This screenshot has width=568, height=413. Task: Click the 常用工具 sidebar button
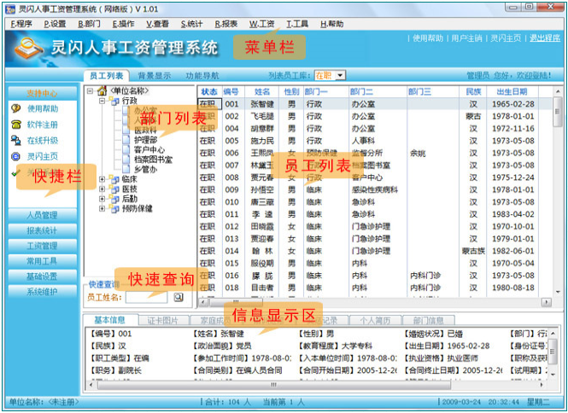(x=42, y=261)
